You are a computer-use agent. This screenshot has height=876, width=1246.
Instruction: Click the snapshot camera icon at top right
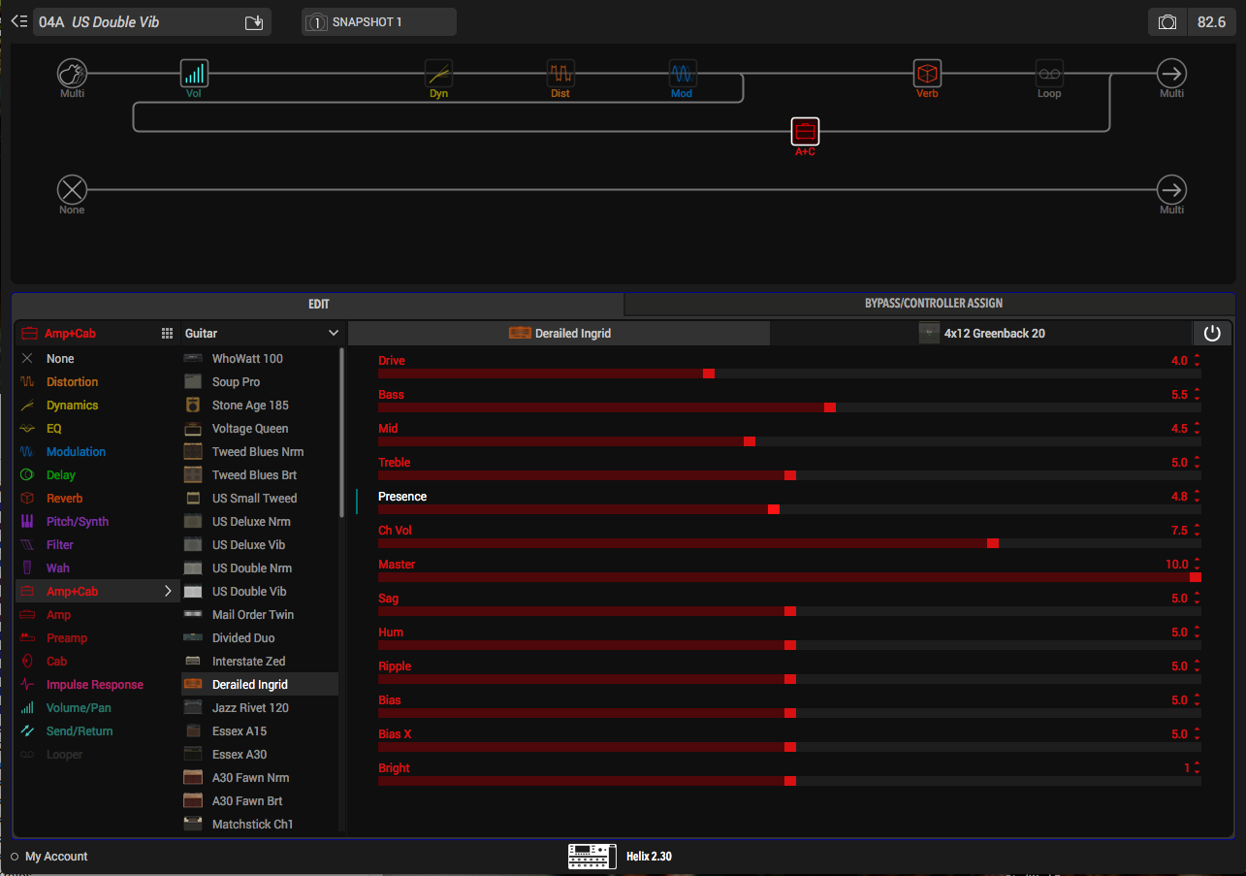pyautogui.click(x=1168, y=22)
